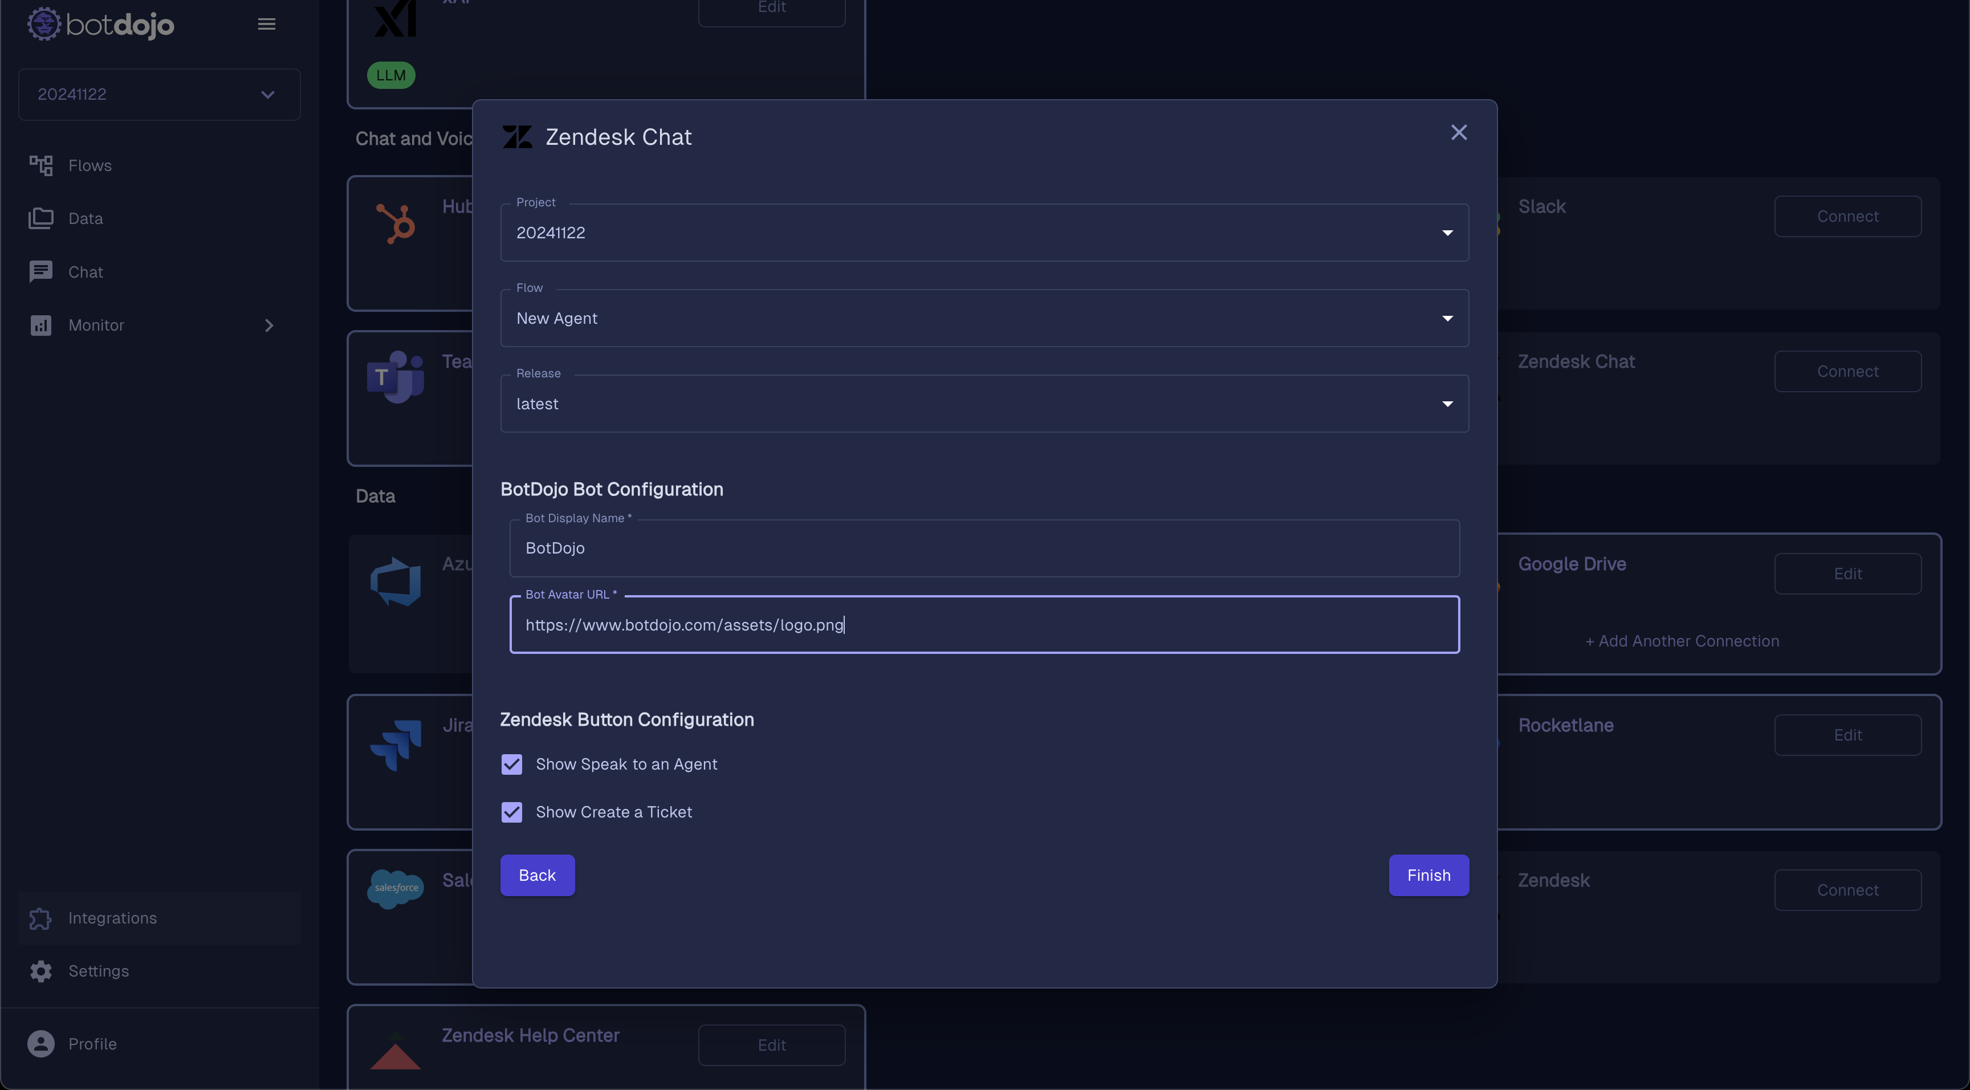1970x1090 pixels.
Task: Close the Zendesk Chat dialog
Action: (1458, 132)
